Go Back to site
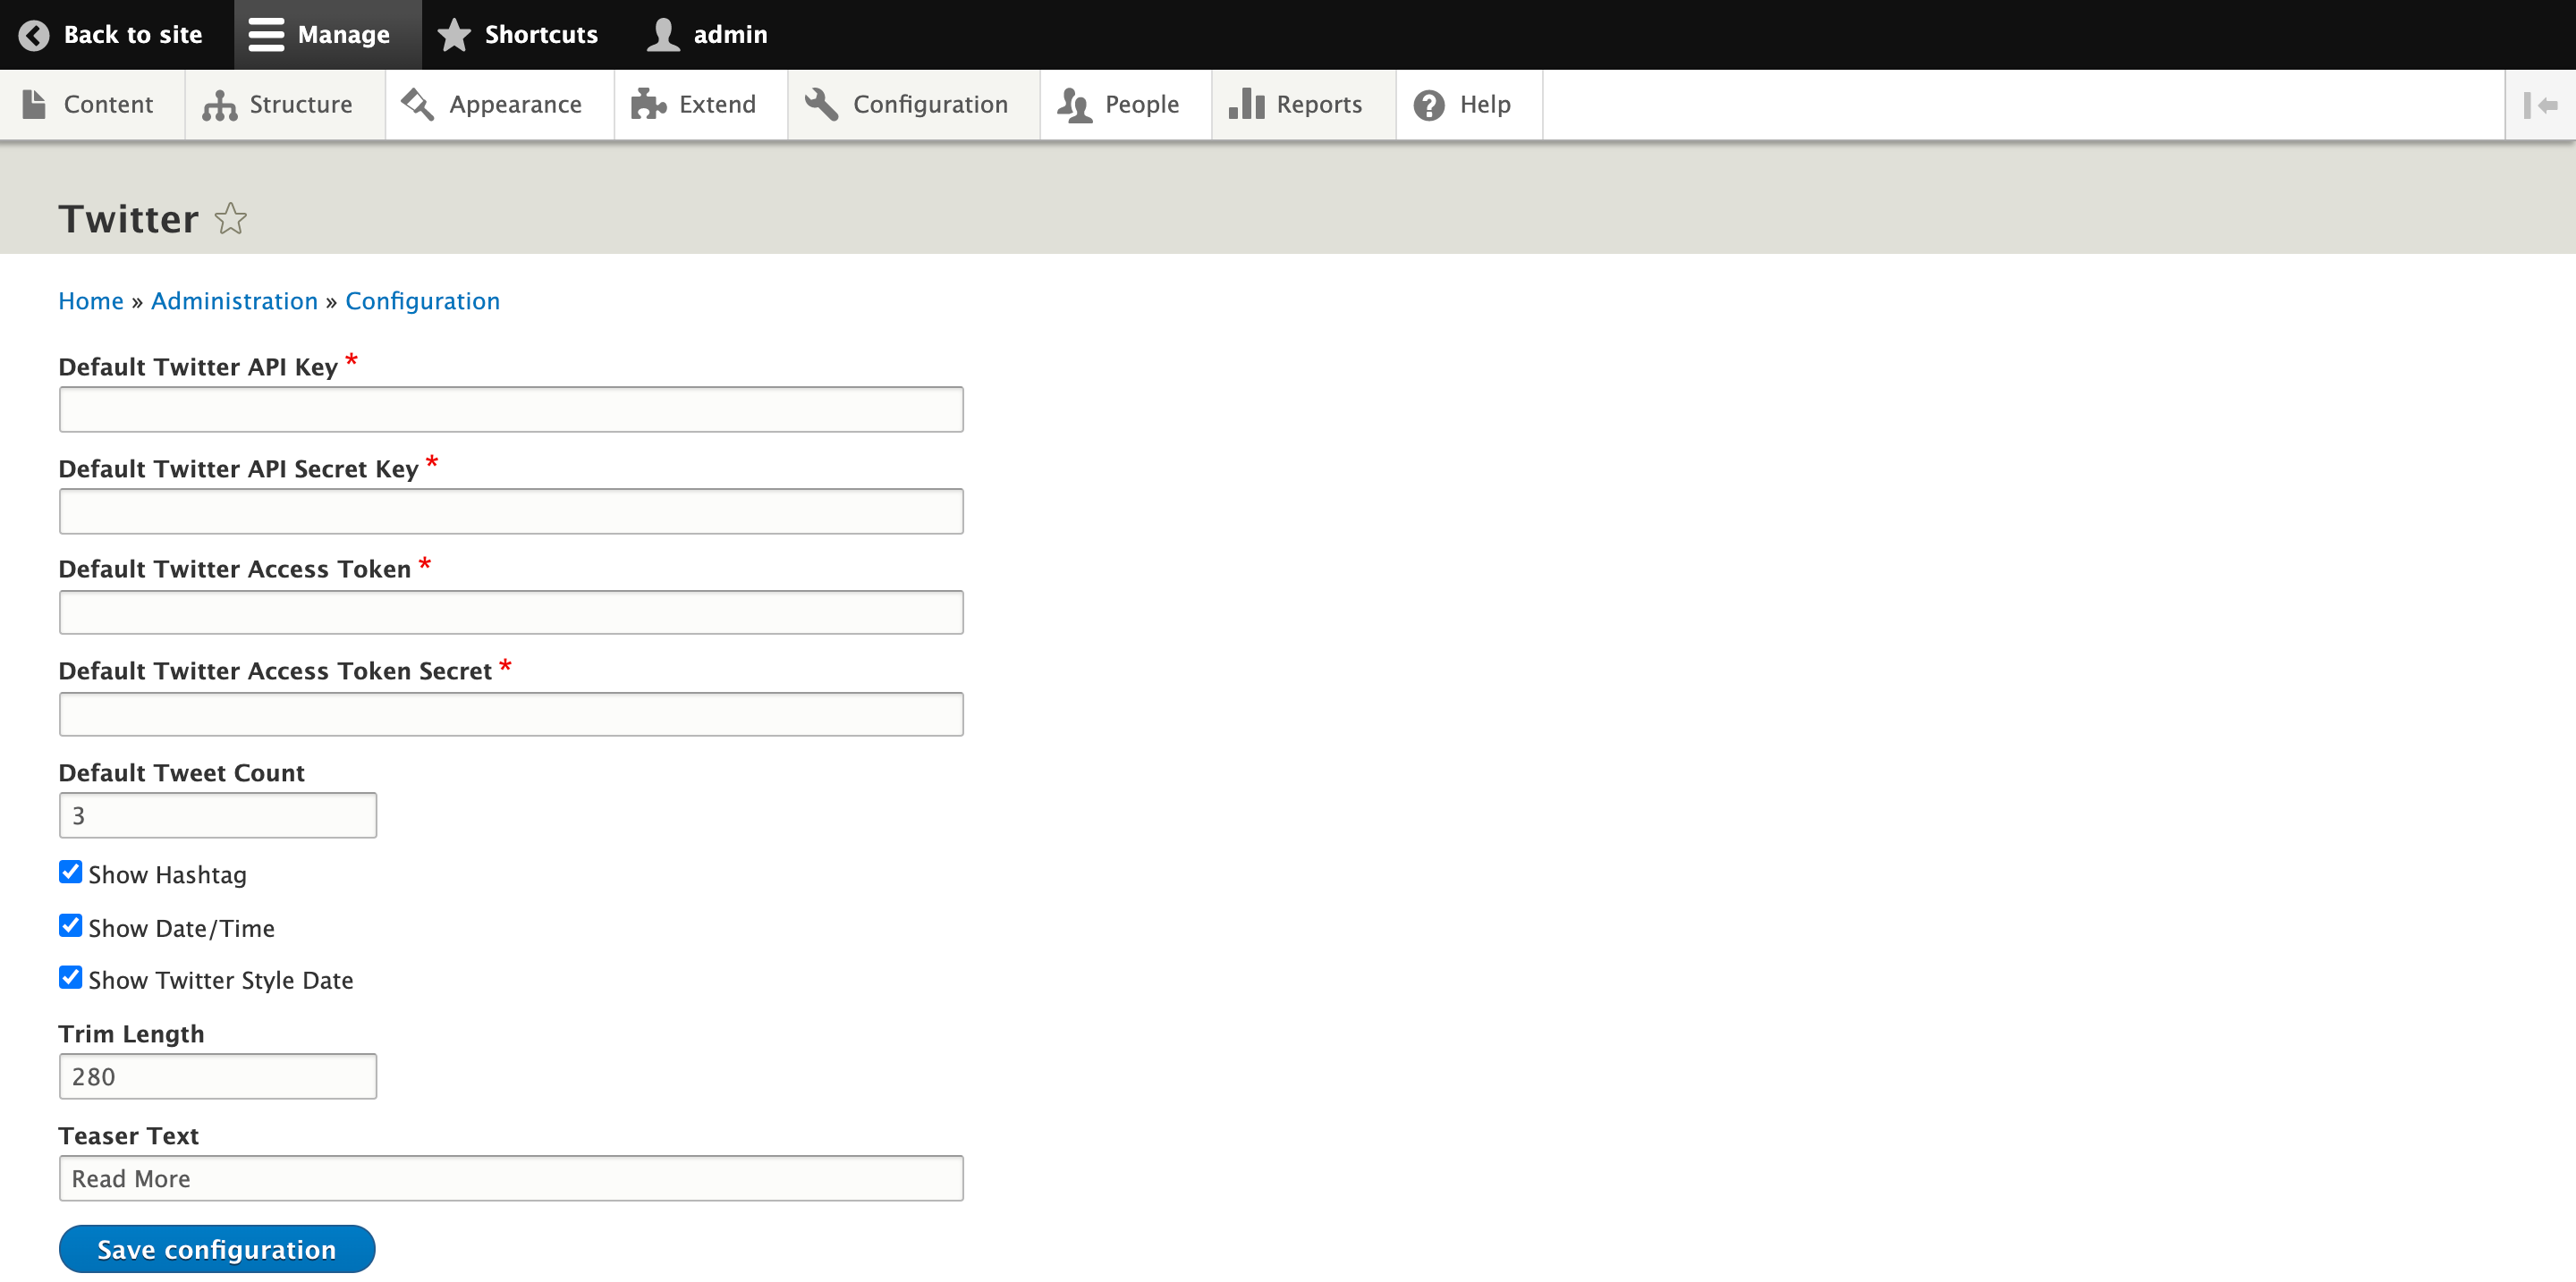The height and width of the screenshot is (1282, 2576). [x=116, y=35]
